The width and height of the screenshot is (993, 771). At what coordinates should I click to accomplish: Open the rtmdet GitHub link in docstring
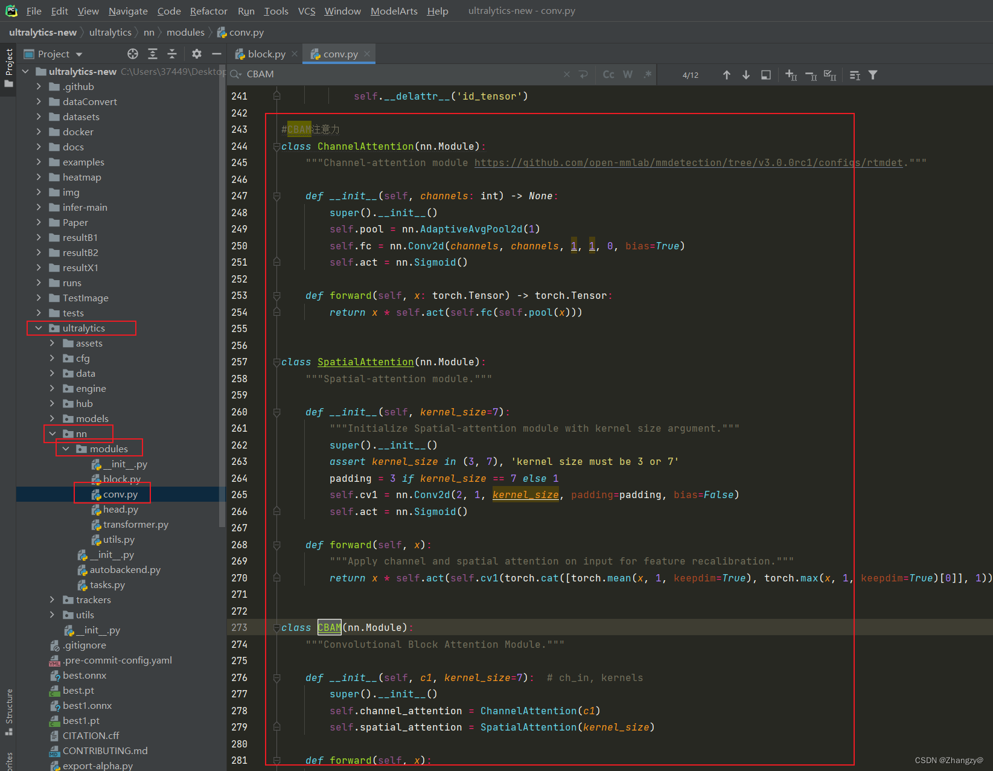point(688,162)
